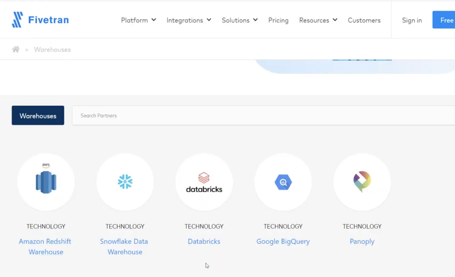Image resolution: width=455 pixels, height=277 pixels.
Task: Expand the Resources menu
Action: pyautogui.click(x=318, y=20)
